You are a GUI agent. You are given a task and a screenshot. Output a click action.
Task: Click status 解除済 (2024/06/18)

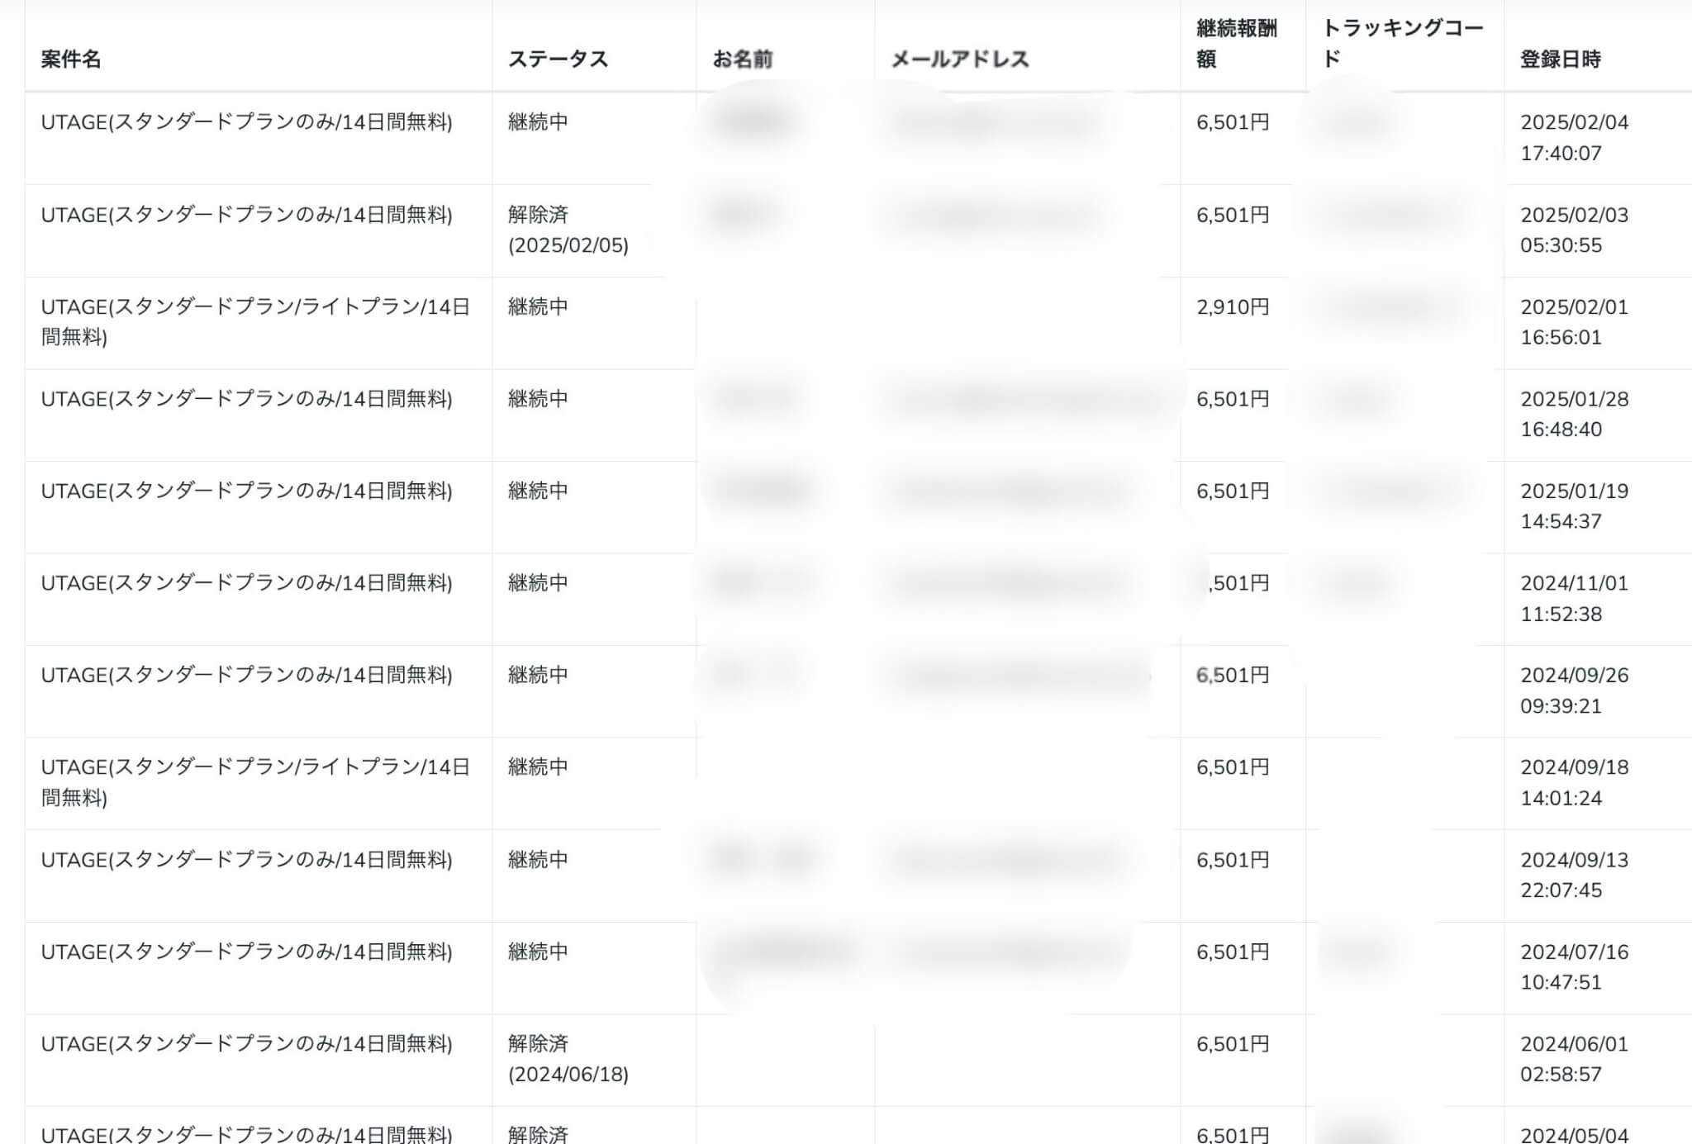568,1059
